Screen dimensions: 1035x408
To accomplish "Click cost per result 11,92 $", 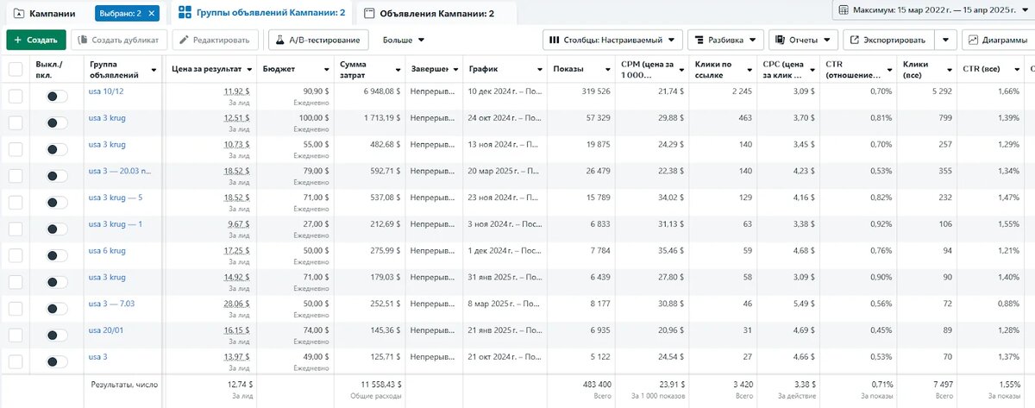I will pos(237,91).
